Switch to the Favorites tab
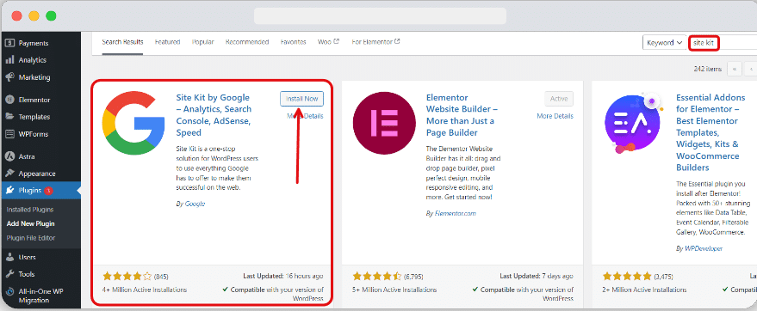The height and width of the screenshot is (311, 757). 294,42
